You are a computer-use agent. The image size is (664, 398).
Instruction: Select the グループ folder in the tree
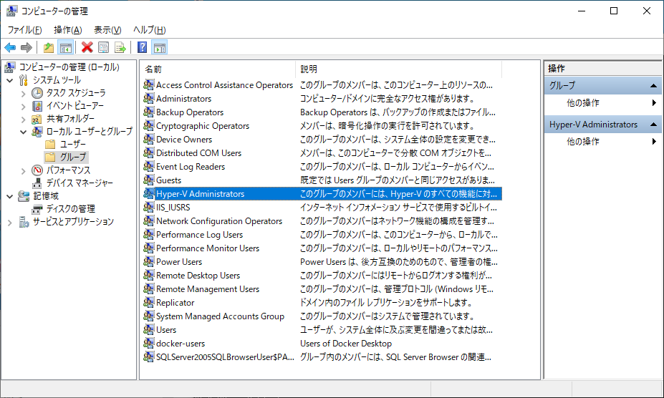(x=72, y=157)
